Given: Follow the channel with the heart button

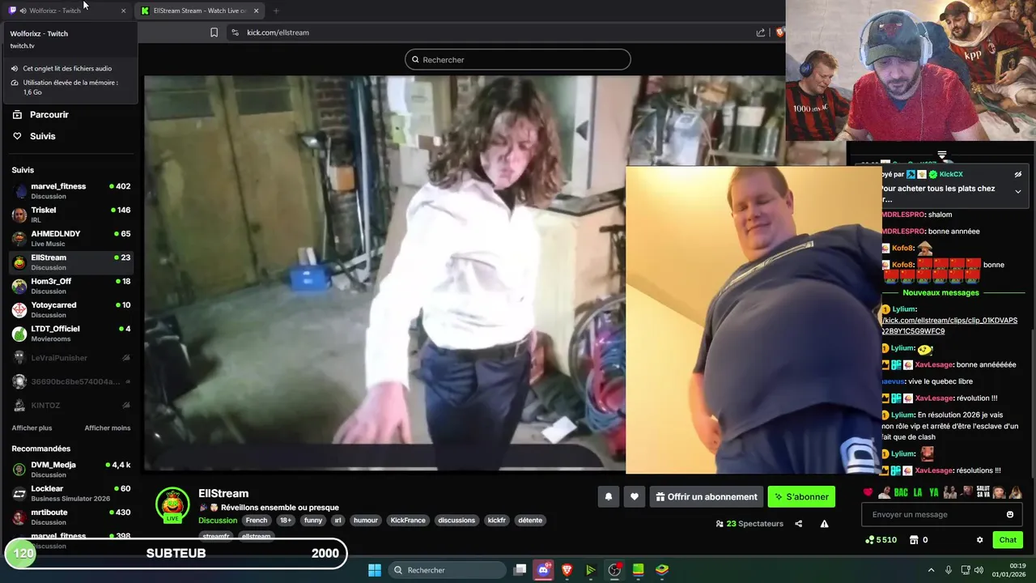Looking at the screenshot, I should (635, 496).
